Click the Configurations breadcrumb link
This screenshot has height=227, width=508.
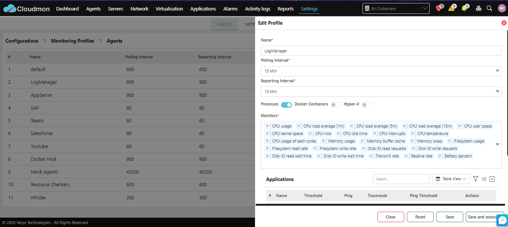pos(22,41)
